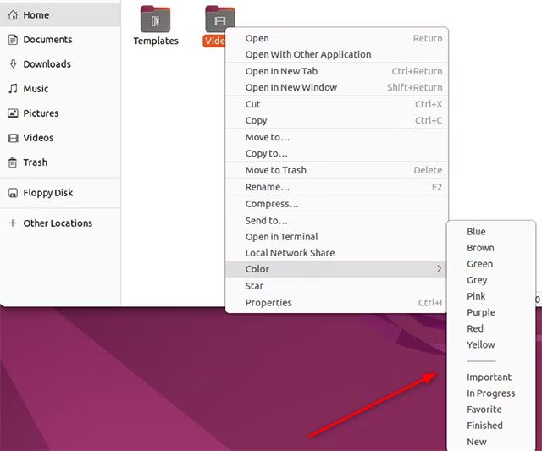Select the Templates folder icon
The width and height of the screenshot is (542, 451).
[155, 19]
